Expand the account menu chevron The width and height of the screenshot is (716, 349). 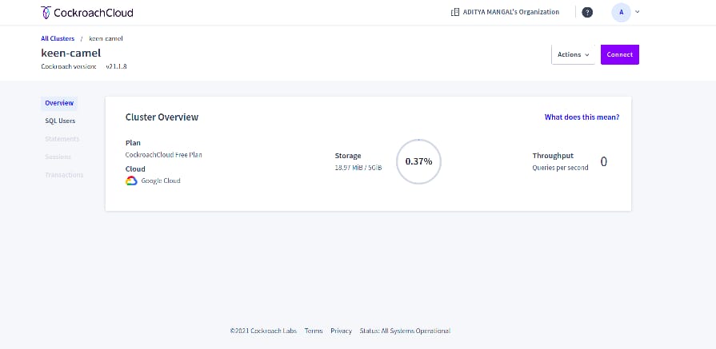point(638,12)
